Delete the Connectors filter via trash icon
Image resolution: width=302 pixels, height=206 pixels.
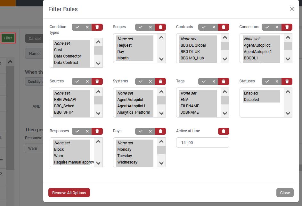click(287, 27)
